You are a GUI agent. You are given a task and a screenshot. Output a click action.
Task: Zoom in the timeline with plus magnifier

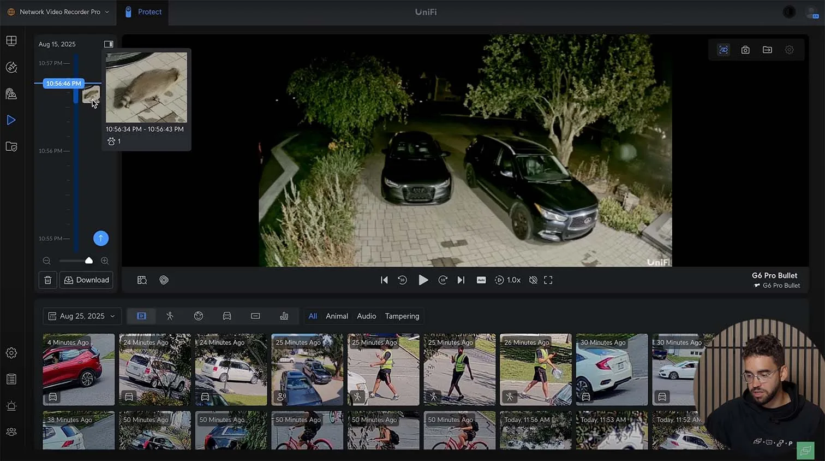pos(105,261)
